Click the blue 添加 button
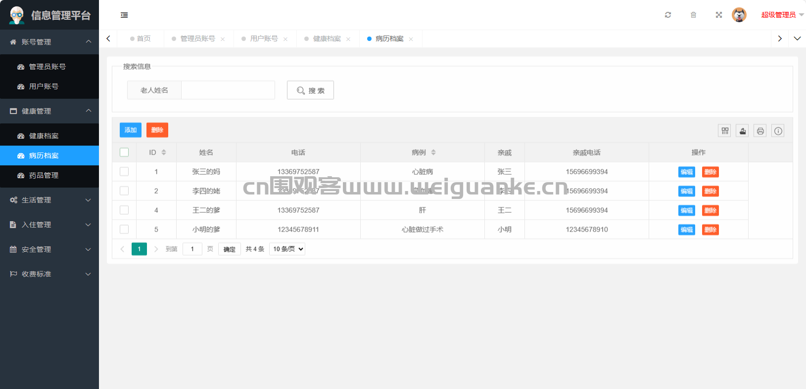This screenshot has height=389, width=806. pos(131,130)
